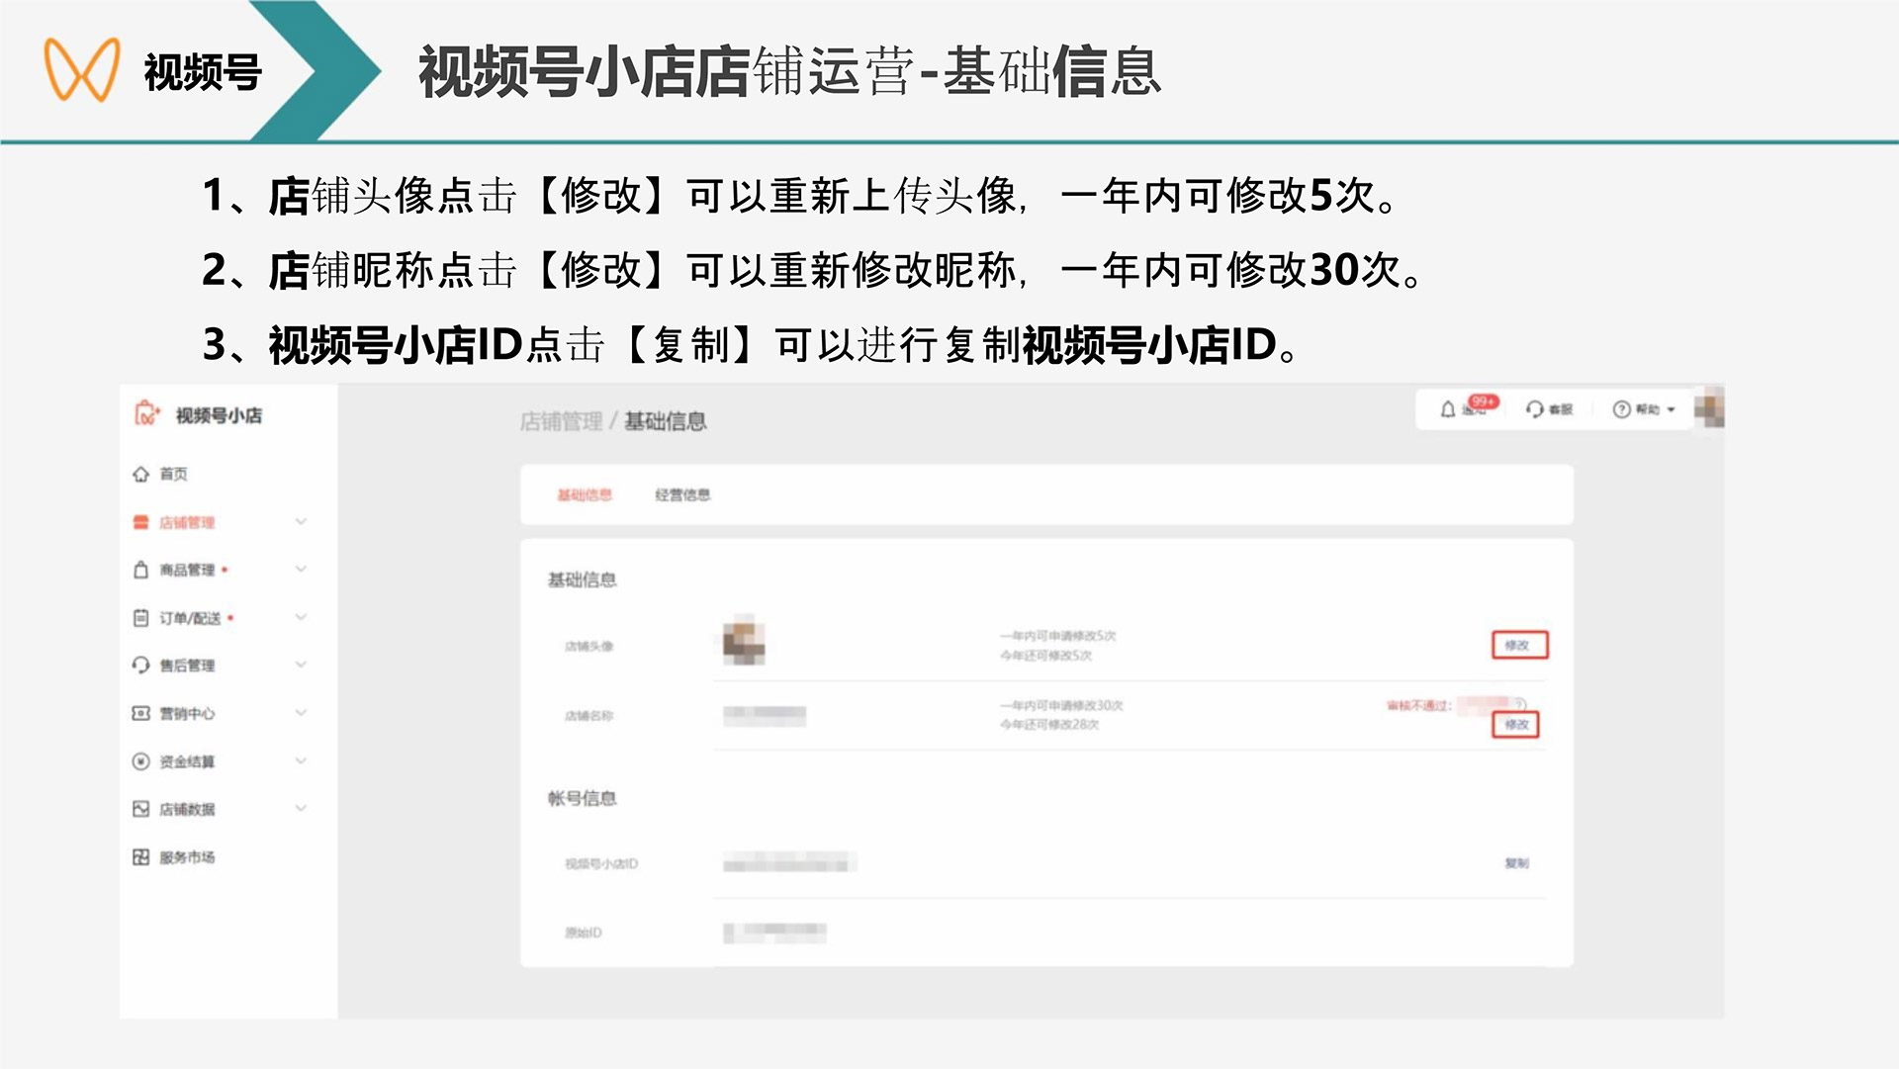Collapse the 店铺管理 chevron
Screen dimensions: 1899x1069
[x=301, y=521]
